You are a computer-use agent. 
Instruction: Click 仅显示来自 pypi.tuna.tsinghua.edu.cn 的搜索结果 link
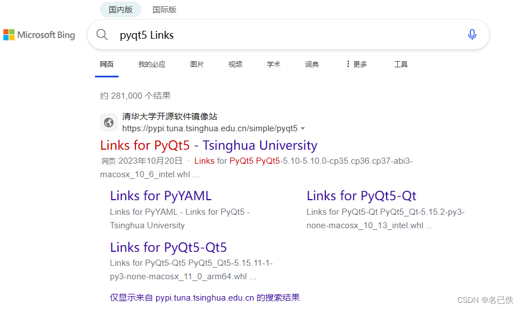(205, 298)
